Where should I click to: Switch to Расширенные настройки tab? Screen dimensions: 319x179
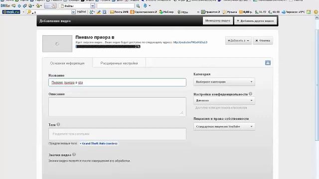(x=119, y=63)
